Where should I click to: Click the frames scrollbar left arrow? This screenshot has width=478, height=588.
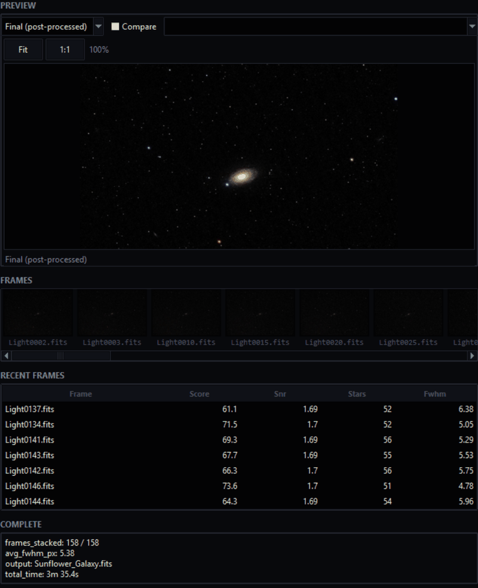coord(7,355)
